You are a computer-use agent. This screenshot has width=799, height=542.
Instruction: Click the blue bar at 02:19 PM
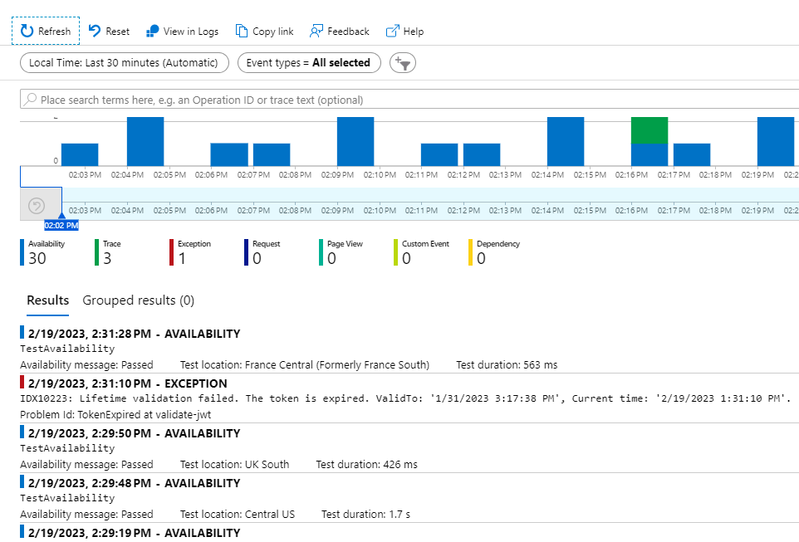[x=776, y=142]
